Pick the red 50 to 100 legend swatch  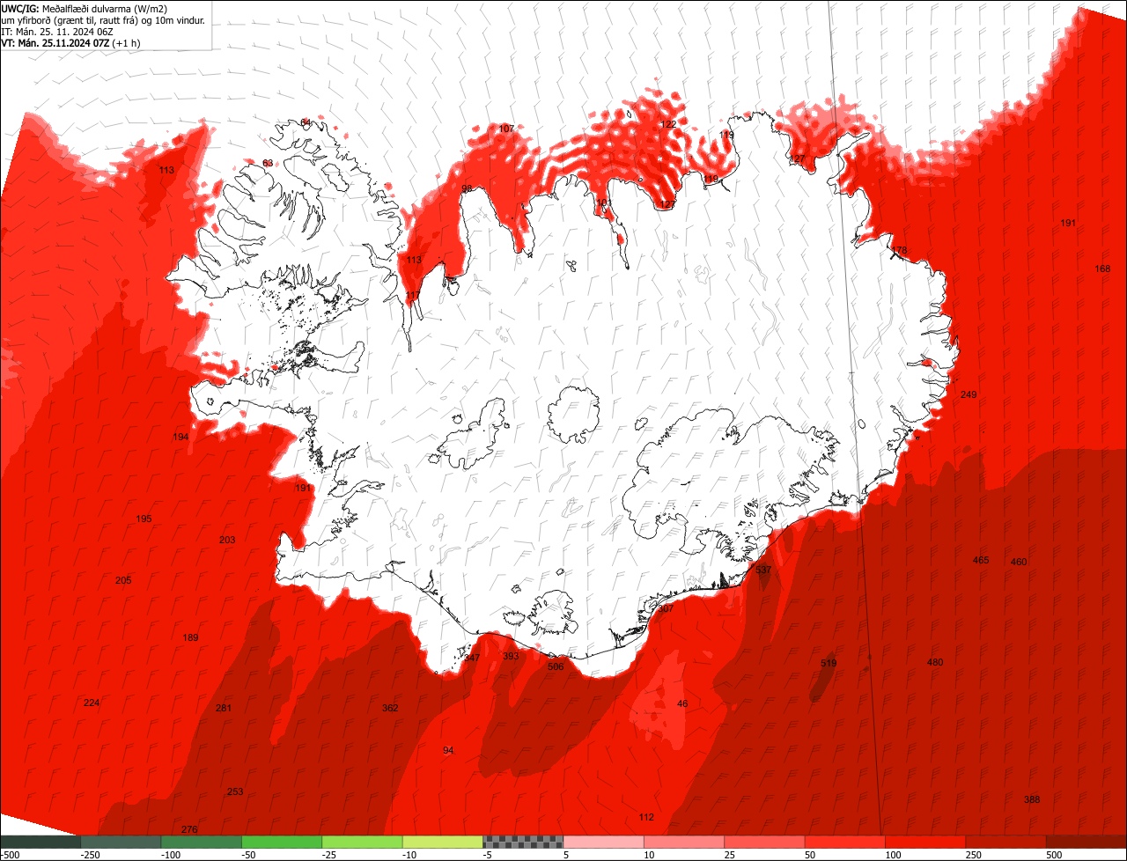tap(845, 842)
